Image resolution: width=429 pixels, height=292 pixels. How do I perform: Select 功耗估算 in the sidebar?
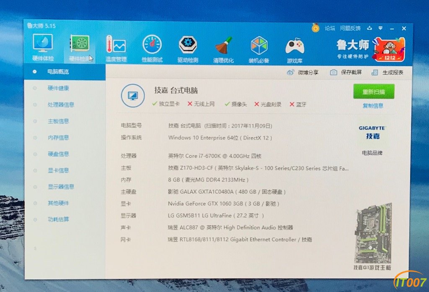pos(58,219)
